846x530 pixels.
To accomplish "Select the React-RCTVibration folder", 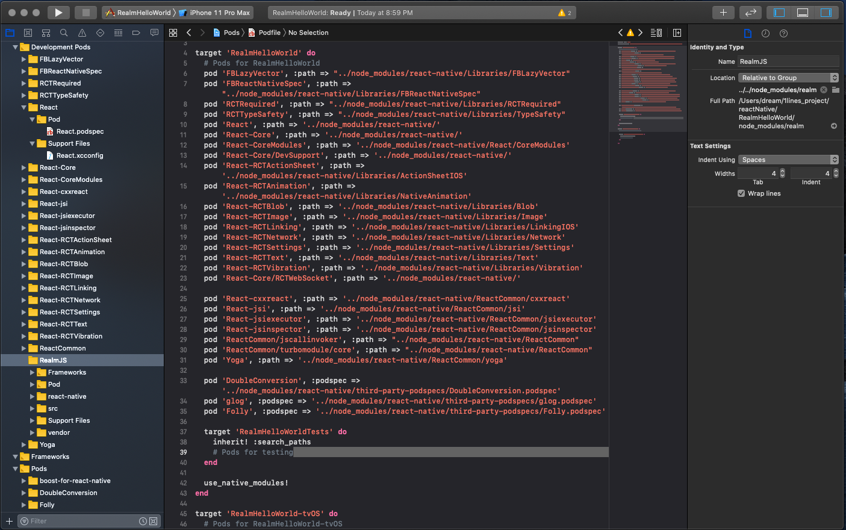I will (x=71, y=336).
